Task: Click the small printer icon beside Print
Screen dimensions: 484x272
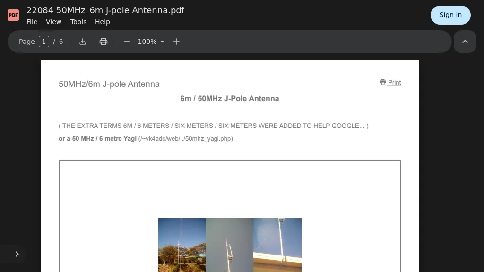Action: 383,82
